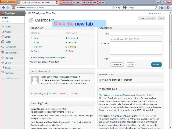Click the Add Image icon in QuickPress
Screen dimensions: 172x129
tap(127, 39)
